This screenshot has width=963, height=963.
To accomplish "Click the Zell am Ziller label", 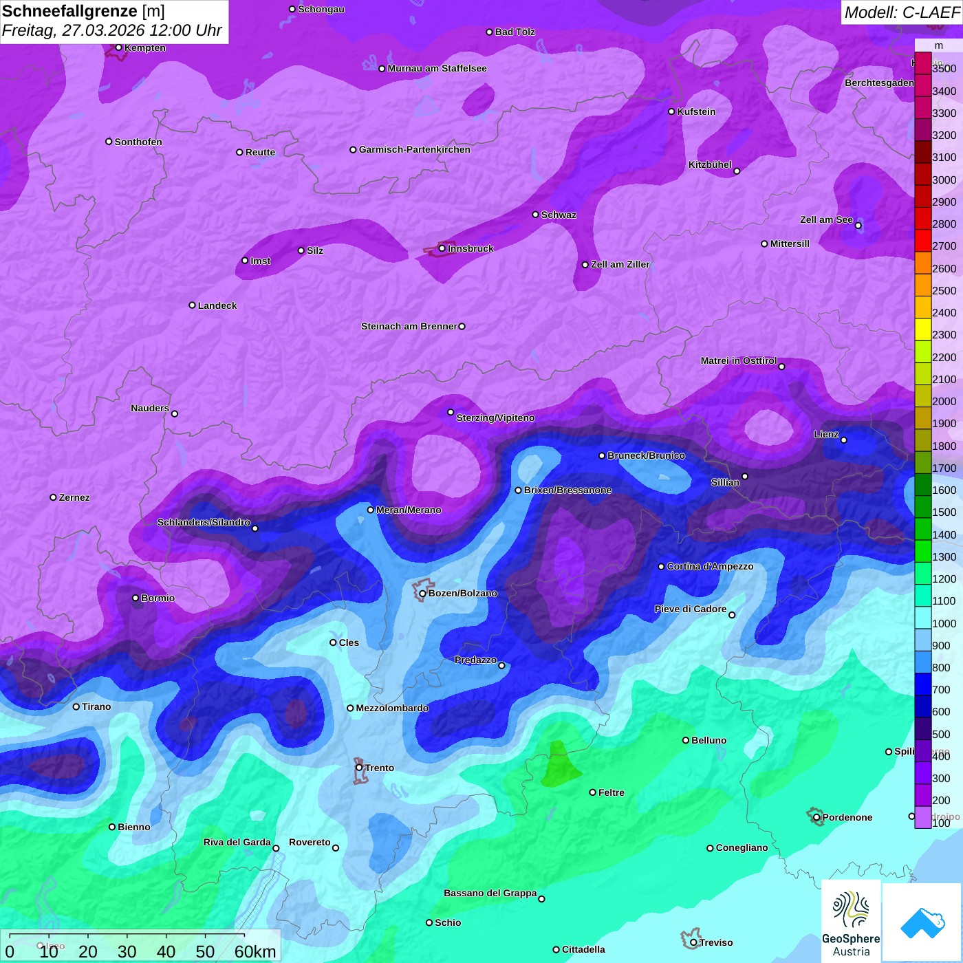I will pyautogui.click(x=620, y=264).
